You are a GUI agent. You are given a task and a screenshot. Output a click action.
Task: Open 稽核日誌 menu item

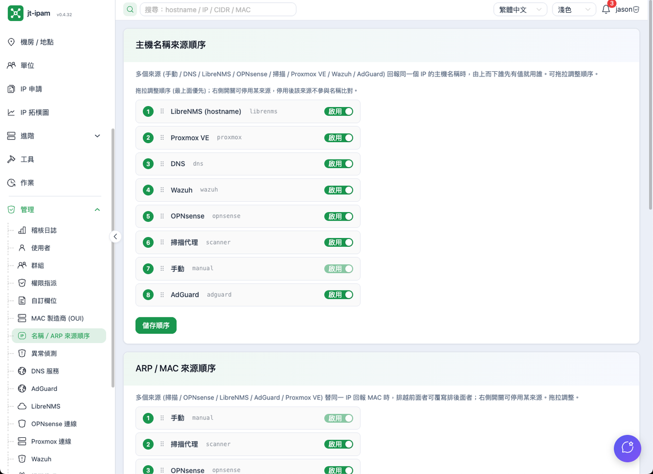[59, 230]
